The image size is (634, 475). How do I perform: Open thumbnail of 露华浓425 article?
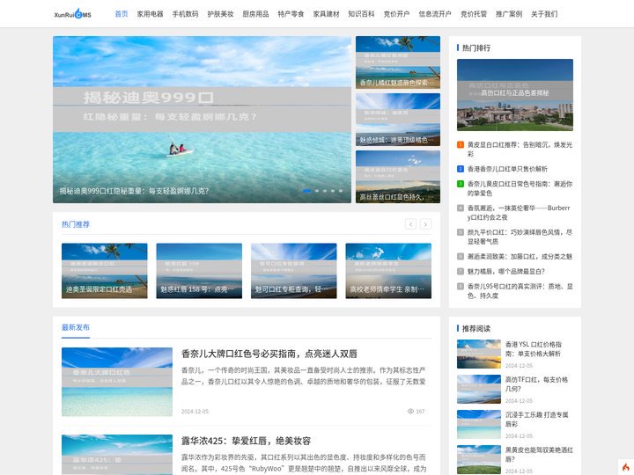tap(117, 455)
